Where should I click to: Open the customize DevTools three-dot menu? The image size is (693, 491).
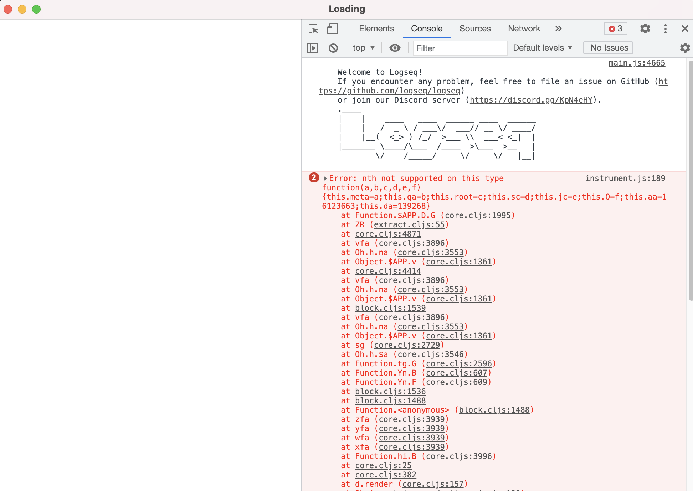pyautogui.click(x=665, y=29)
